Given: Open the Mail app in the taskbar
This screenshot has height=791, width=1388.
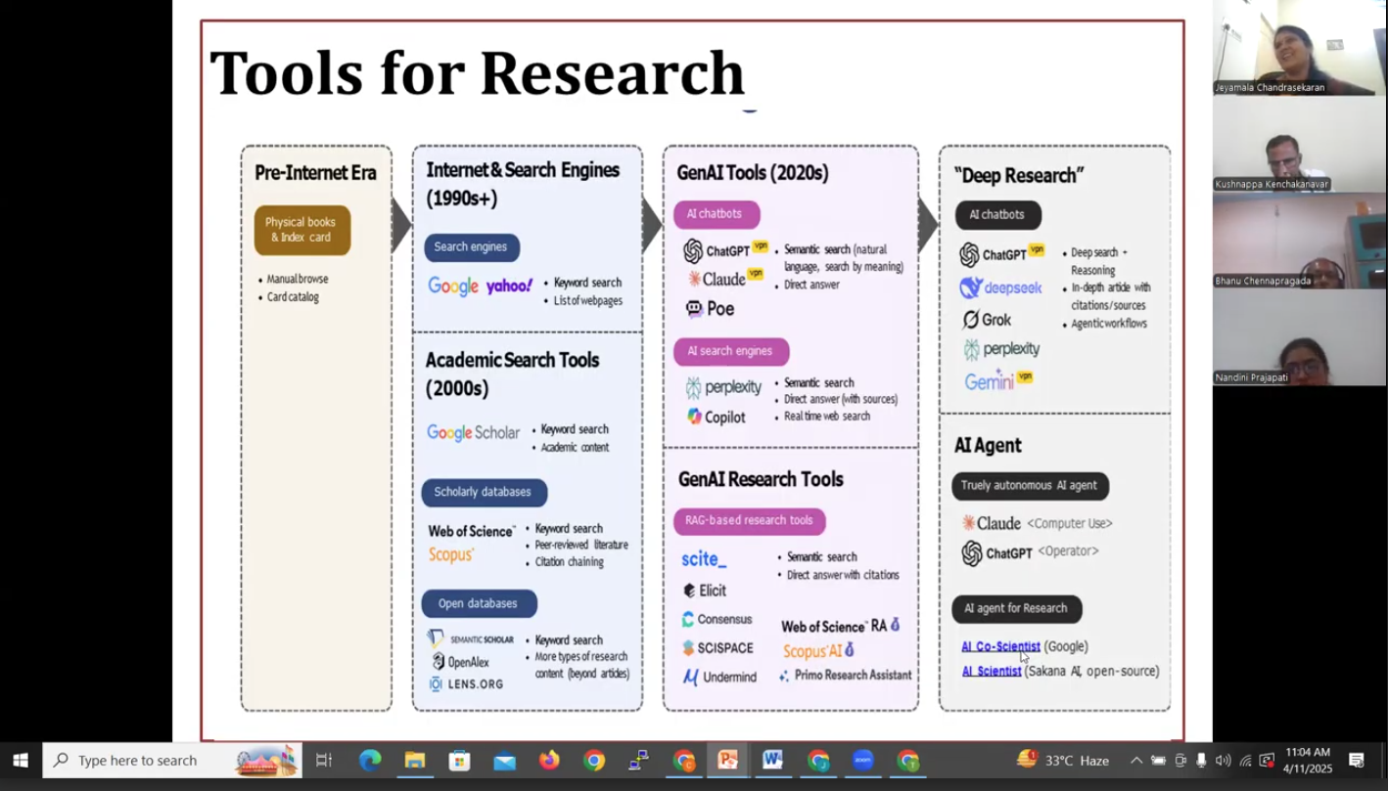Looking at the screenshot, I should 504,761.
